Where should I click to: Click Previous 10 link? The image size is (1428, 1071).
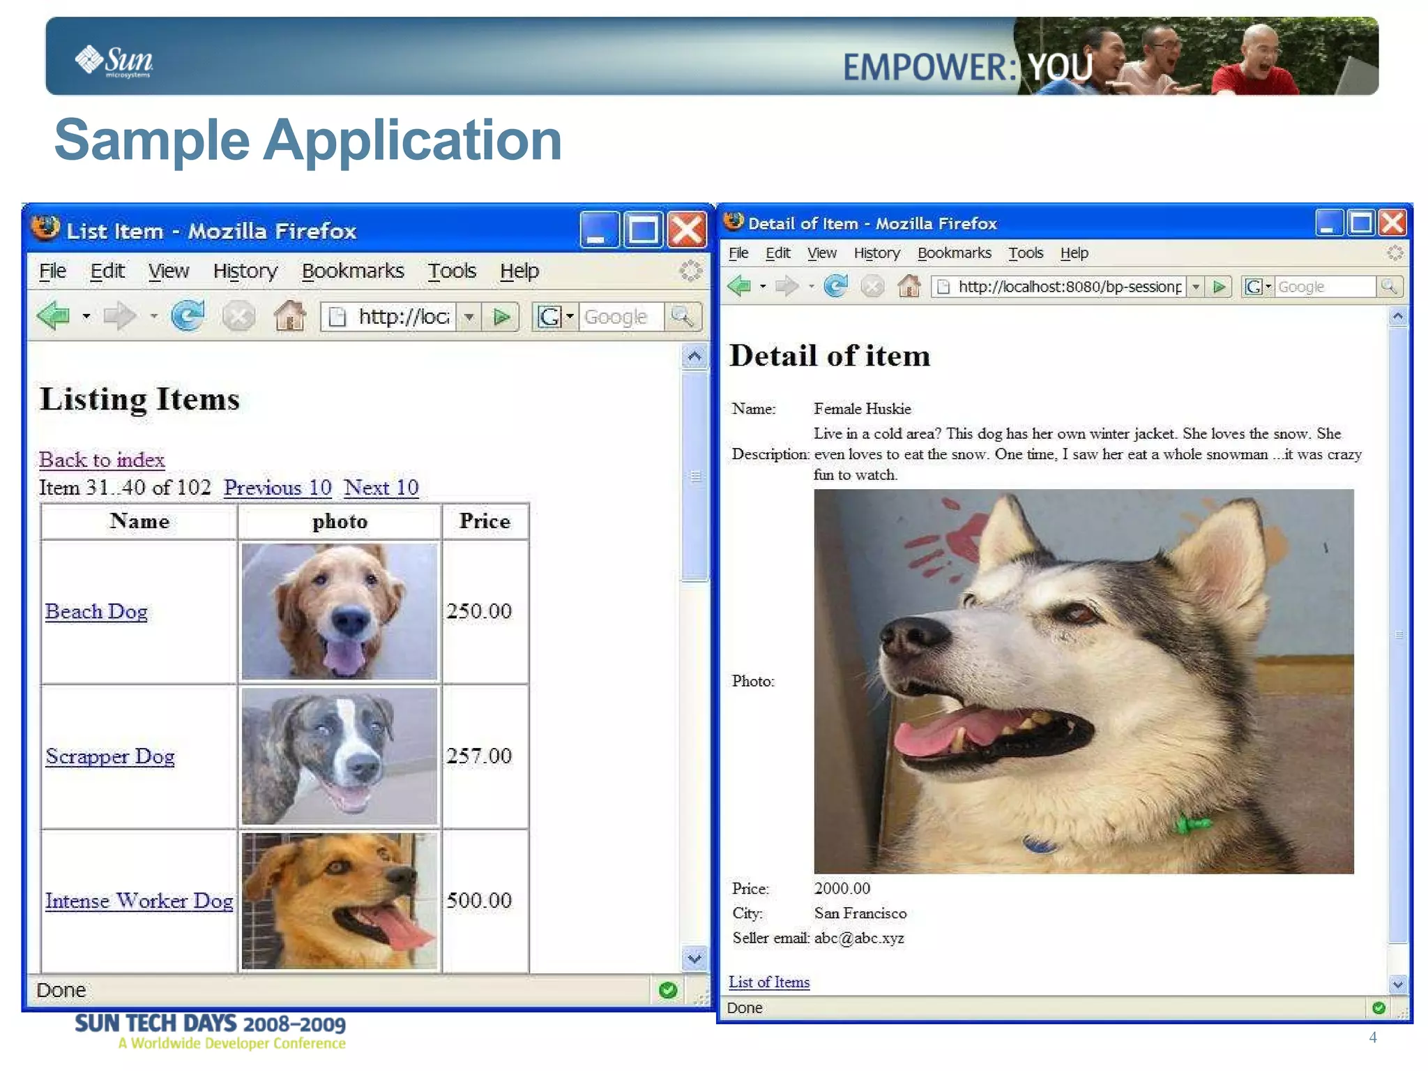tap(278, 488)
